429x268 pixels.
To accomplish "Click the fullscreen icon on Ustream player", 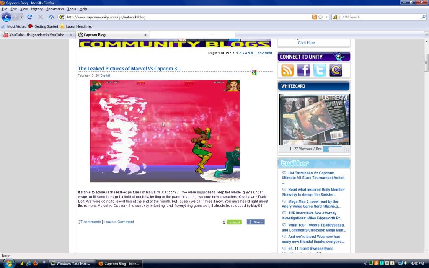I will tap(347, 149).
